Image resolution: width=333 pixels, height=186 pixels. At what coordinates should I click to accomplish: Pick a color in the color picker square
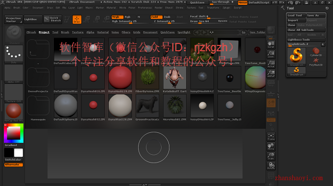14,133
